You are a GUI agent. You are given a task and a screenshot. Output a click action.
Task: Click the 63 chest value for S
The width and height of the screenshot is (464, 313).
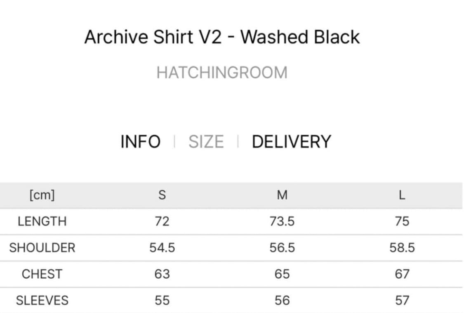(162, 274)
